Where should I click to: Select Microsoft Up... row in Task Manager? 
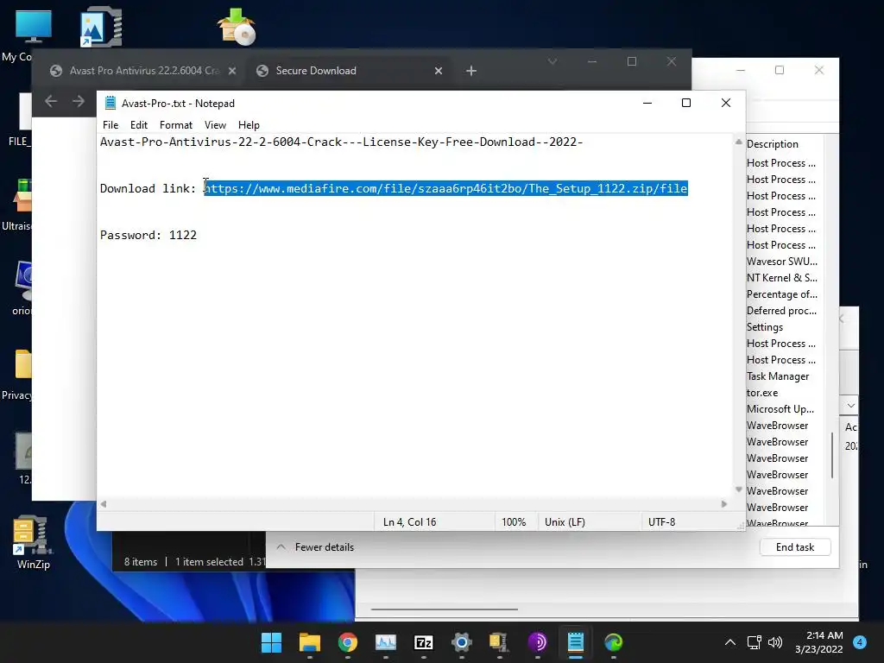point(780,408)
